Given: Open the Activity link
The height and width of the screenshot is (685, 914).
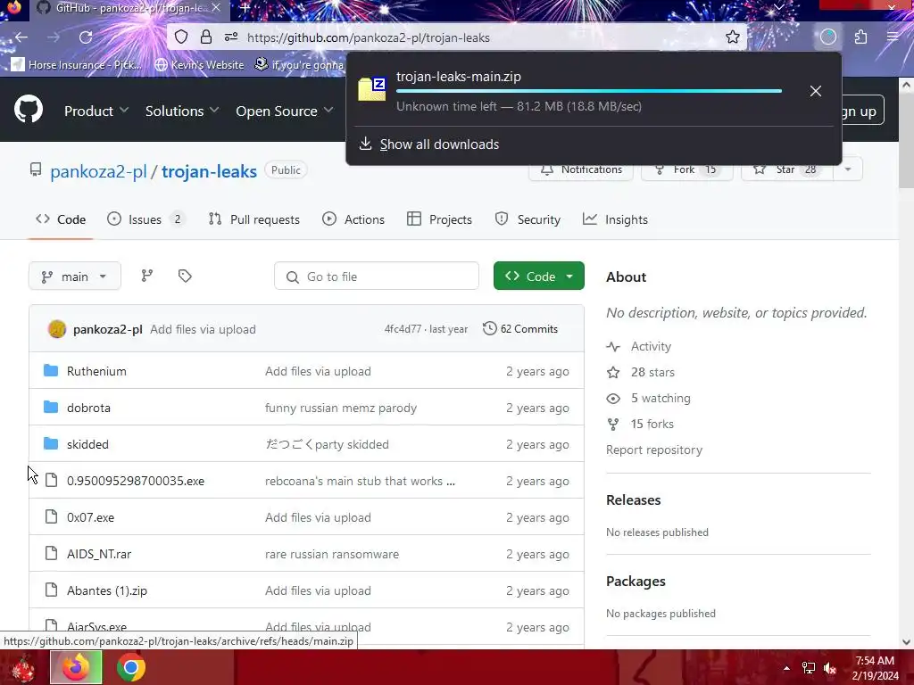Looking at the screenshot, I should click(x=651, y=346).
